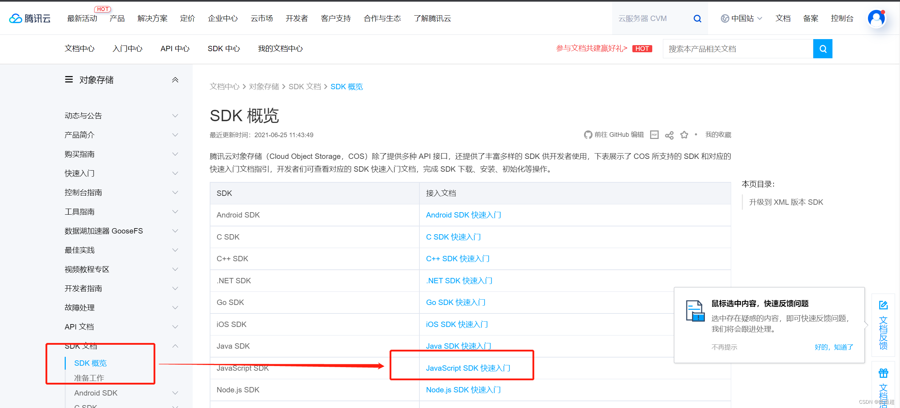This screenshot has height=408, width=900.
Task: Switch to the SDK 中心 tab
Action: point(224,49)
